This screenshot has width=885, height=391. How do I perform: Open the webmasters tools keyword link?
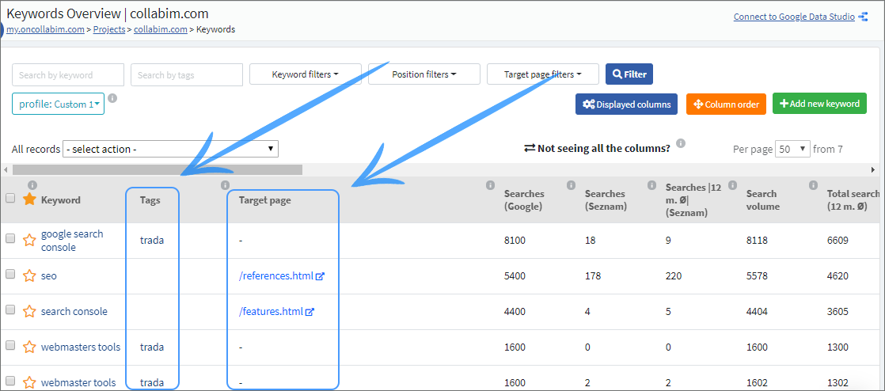coord(81,347)
